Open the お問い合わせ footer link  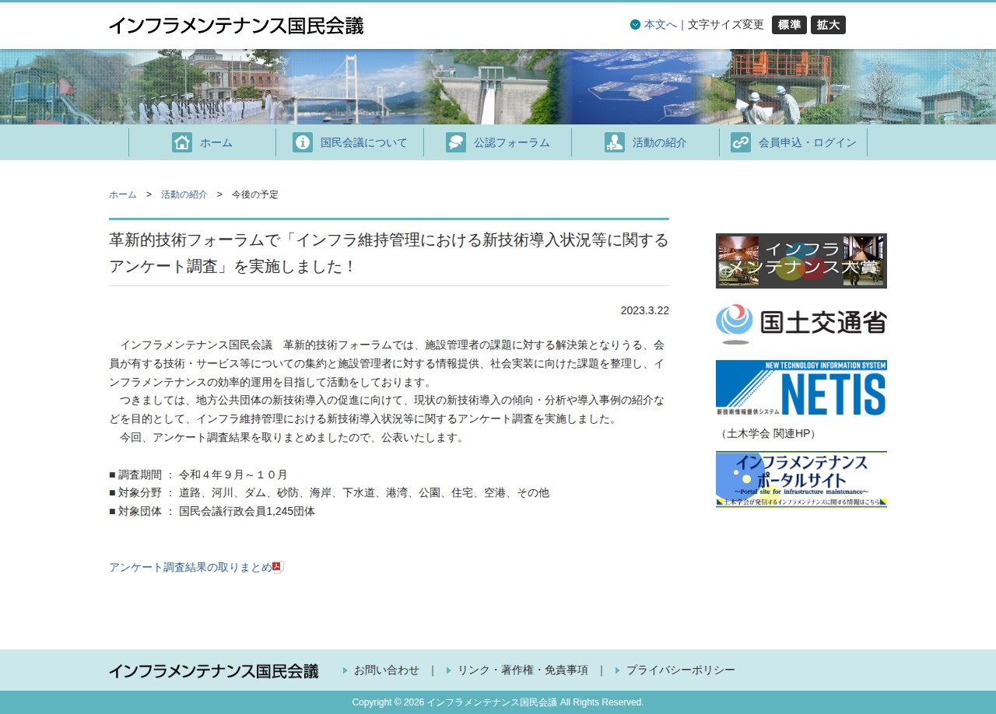coord(387,670)
